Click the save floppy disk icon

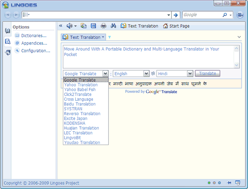[93, 26]
